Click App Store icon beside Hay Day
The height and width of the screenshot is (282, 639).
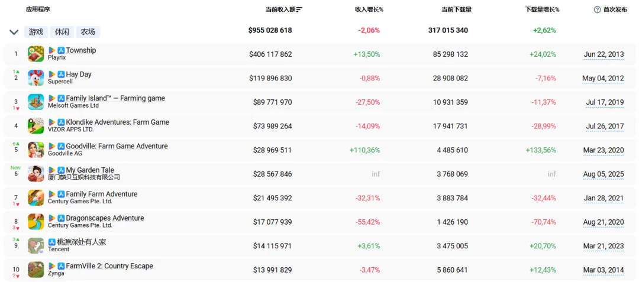61,74
